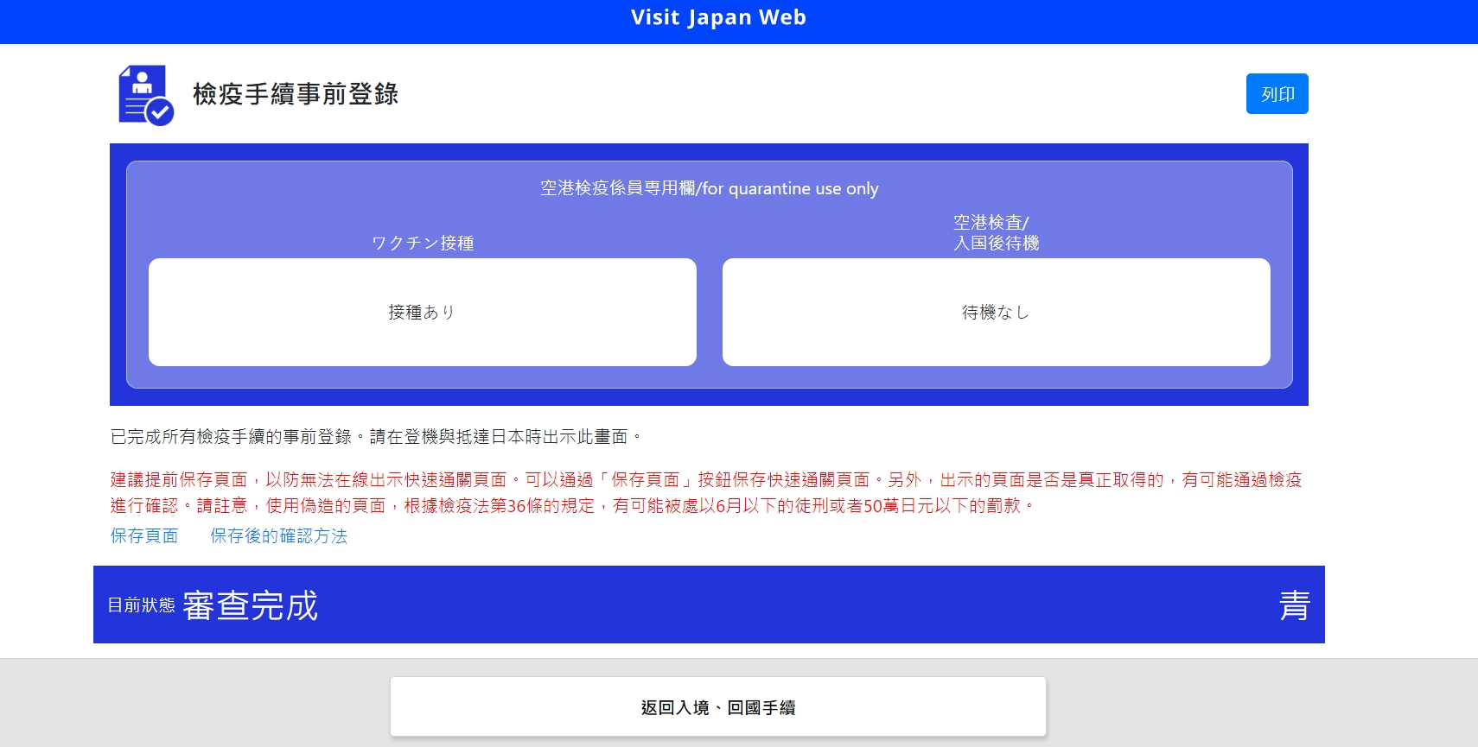Click the 已完成所有檢疫手續 completion message

[377, 436]
